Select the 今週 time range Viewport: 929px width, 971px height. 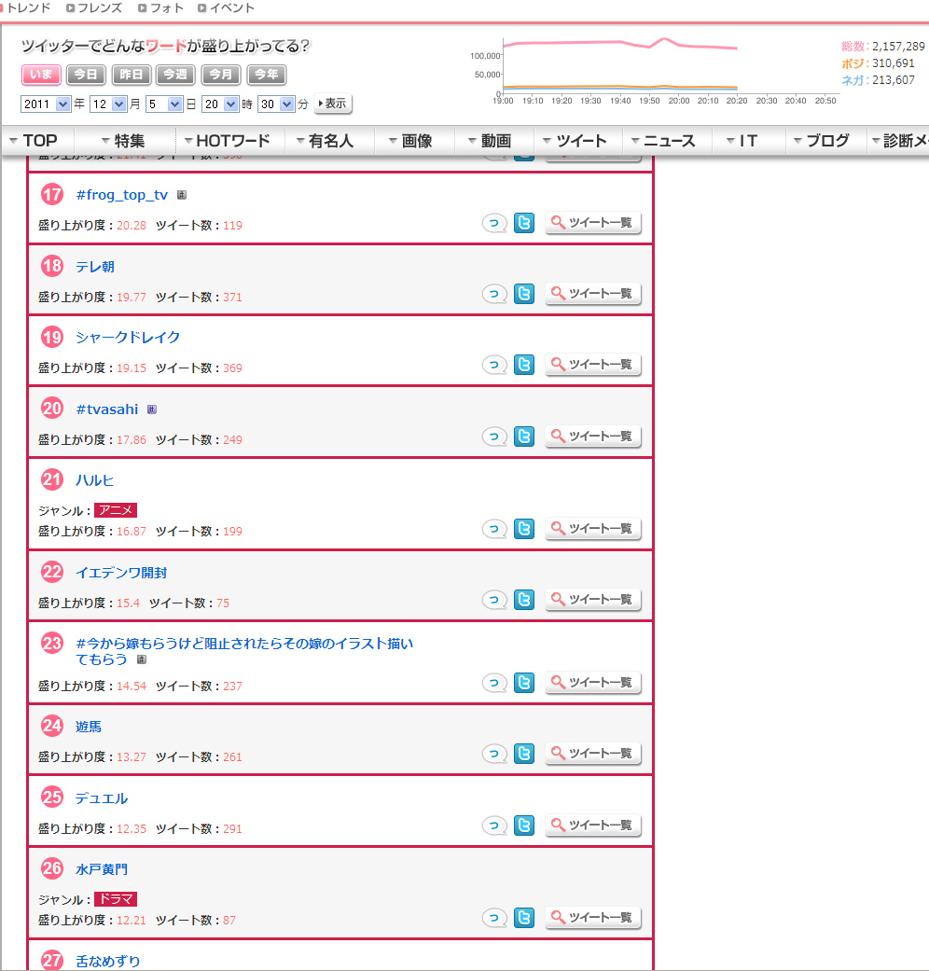pyautogui.click(x=176, y=75)
